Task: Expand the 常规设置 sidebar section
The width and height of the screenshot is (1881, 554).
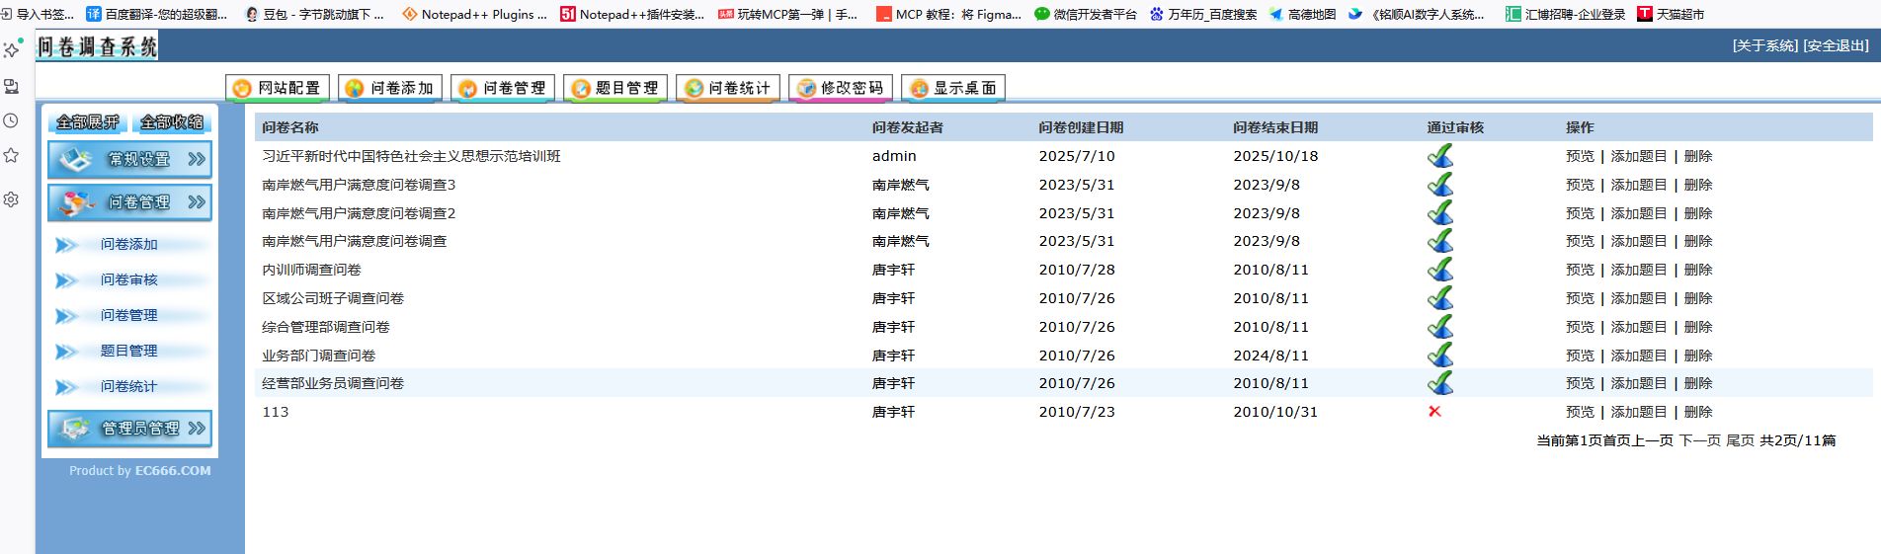Action: click(129, 159)
